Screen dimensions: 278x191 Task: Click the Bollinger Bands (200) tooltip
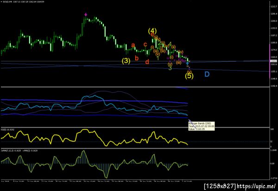click(x=202, y=126)
